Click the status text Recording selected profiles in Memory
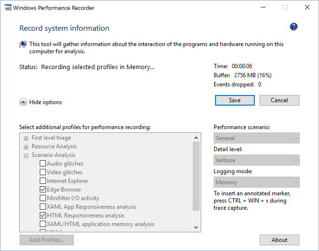This screenshot has width=319, height=251. (98, 67)
